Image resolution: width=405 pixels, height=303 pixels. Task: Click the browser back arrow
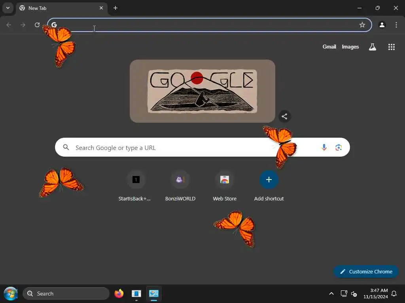(x=9, y=25)
